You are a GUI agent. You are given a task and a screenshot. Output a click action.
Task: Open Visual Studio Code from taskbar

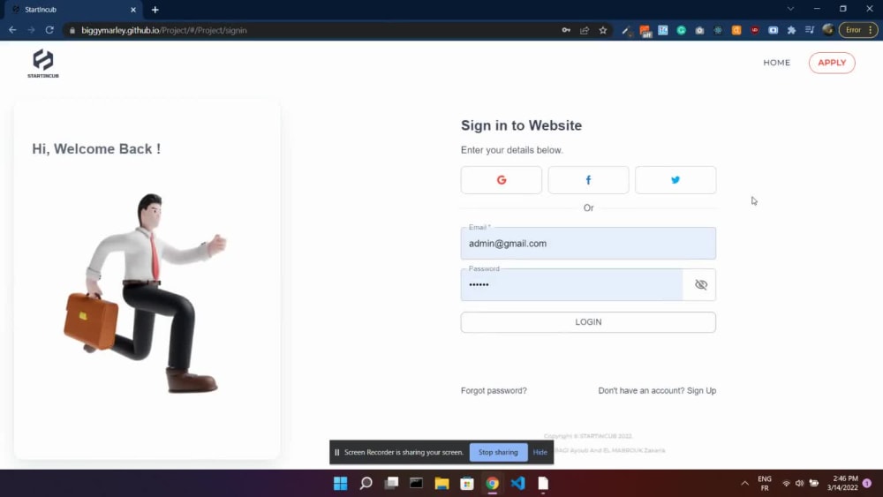tap(517, 484)
